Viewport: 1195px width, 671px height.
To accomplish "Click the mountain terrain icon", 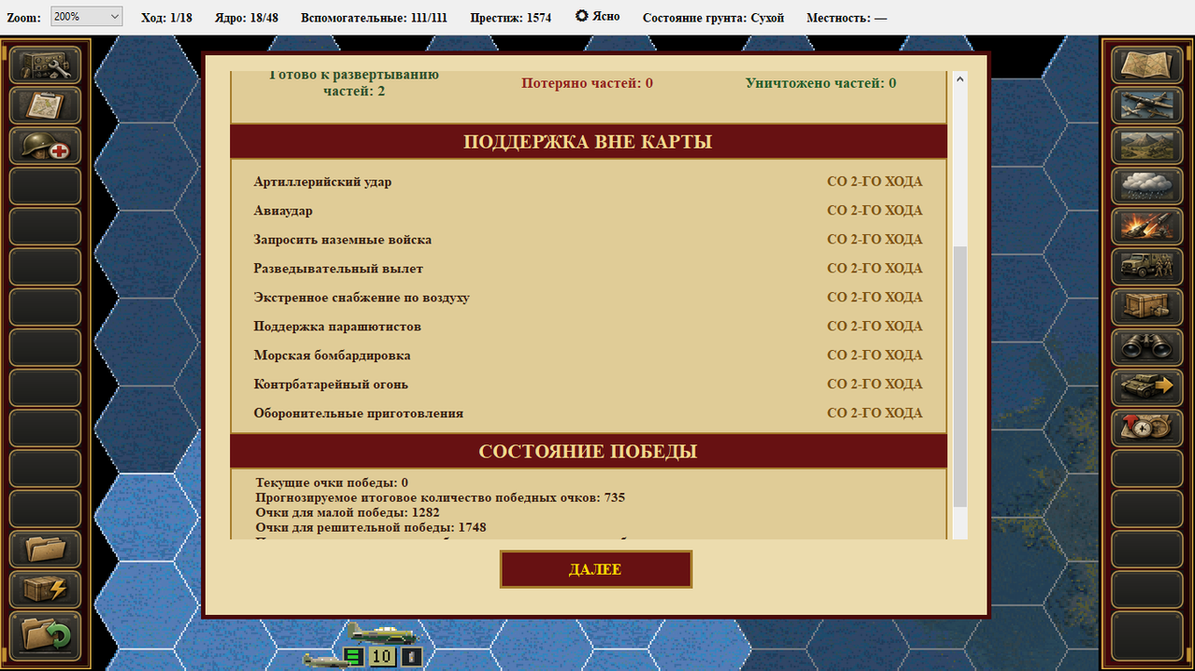I will point(1146,146).
